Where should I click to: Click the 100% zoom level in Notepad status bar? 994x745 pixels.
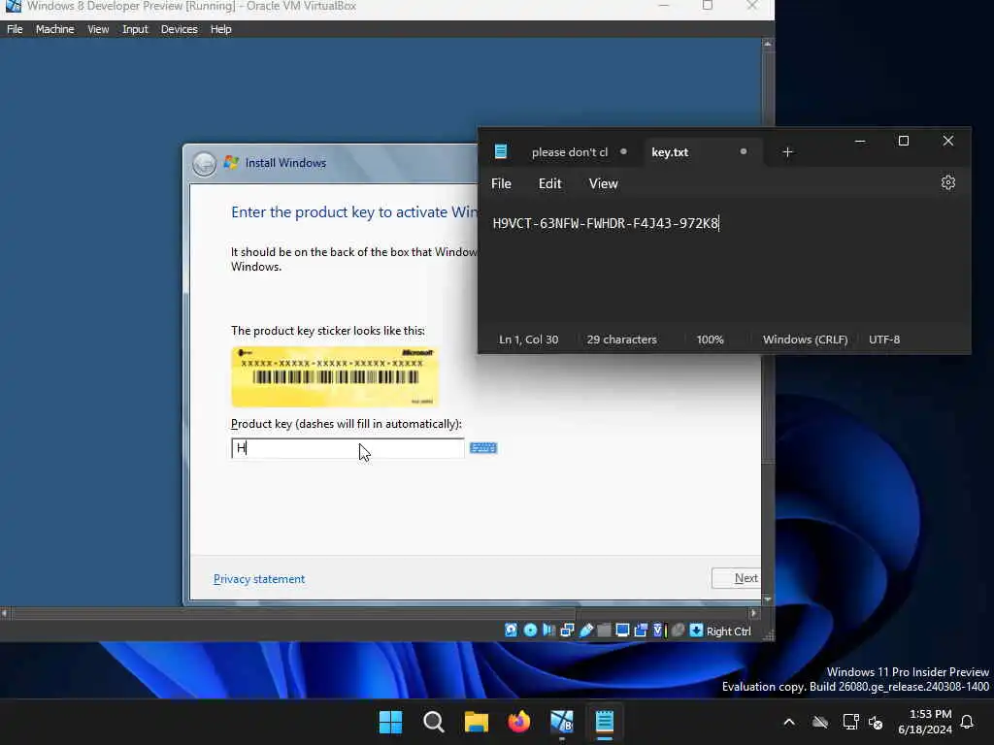(710, 340)
